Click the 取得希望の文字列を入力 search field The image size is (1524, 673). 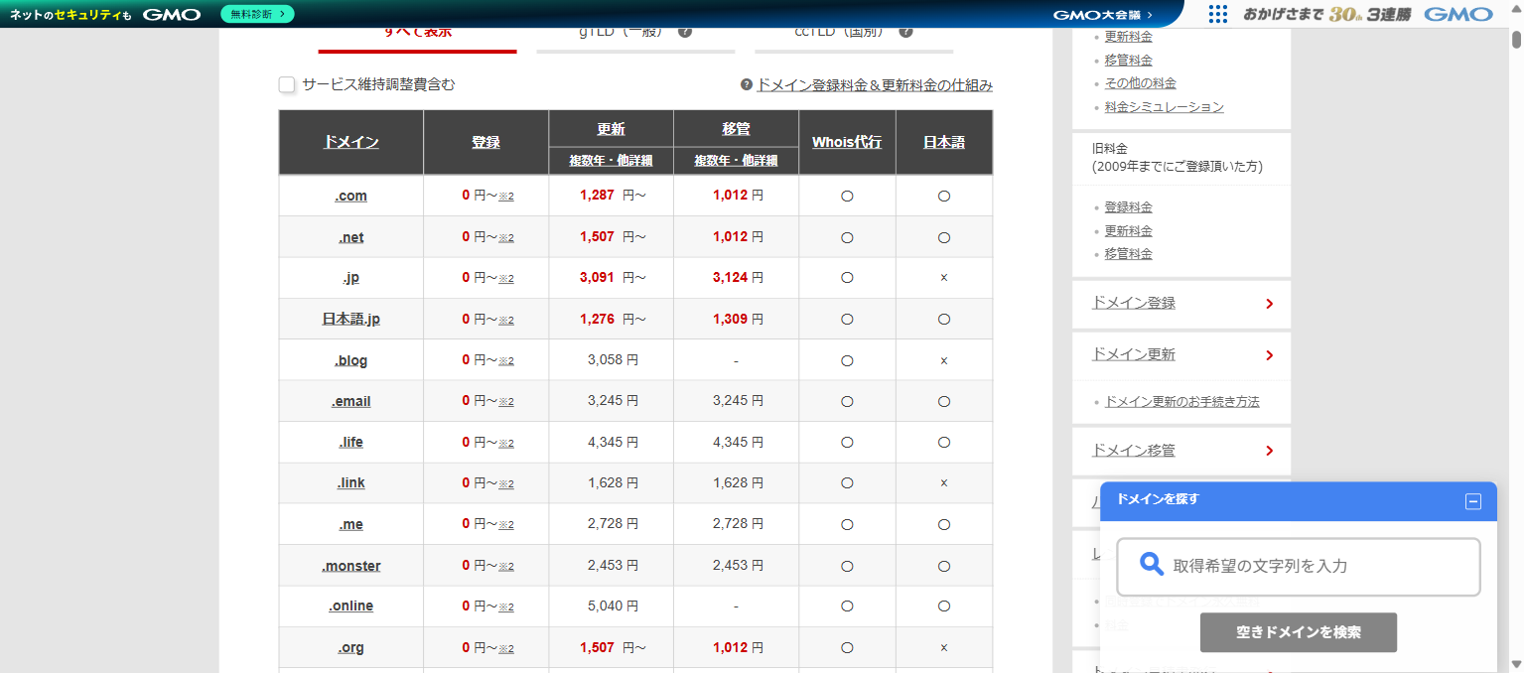[1299, 567]
